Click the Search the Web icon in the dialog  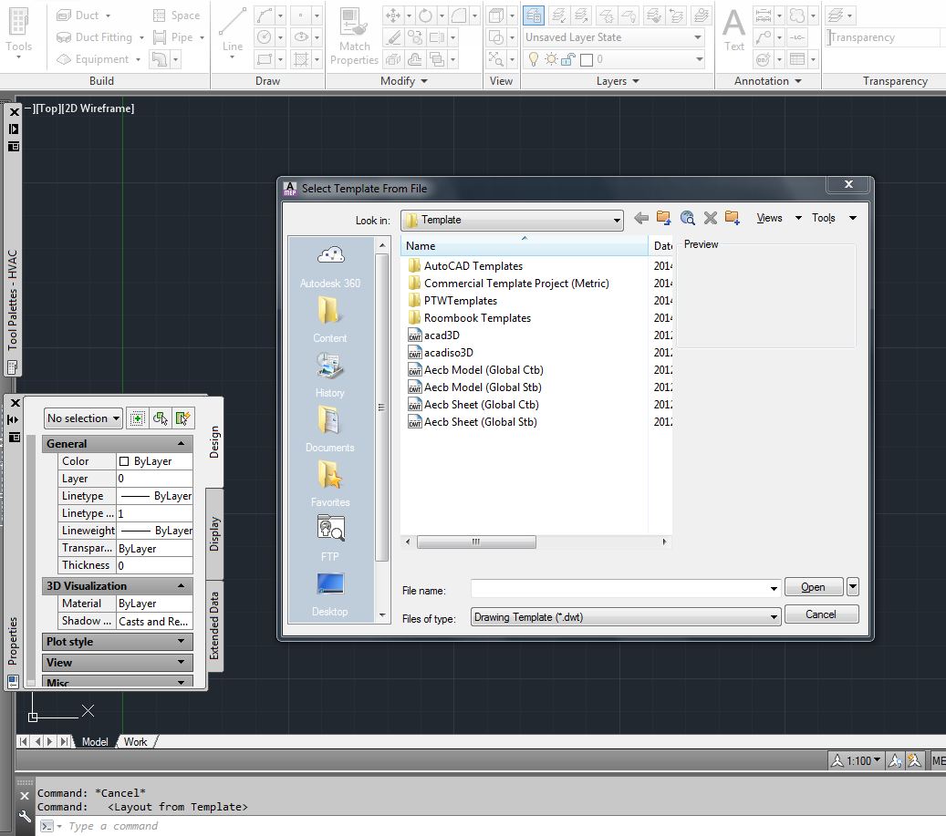click(x=687, y=218)
